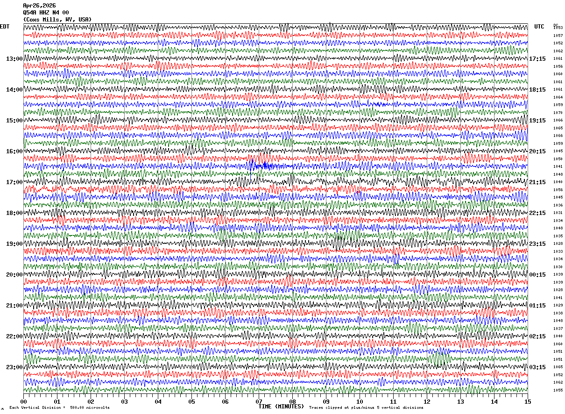Click the UTC timezone label
Viewport: 565px width, 414px height.
point(539,27)
